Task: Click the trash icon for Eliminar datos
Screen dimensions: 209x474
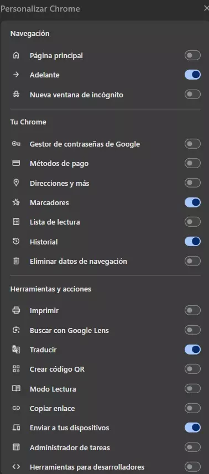Action: [16, 261]
